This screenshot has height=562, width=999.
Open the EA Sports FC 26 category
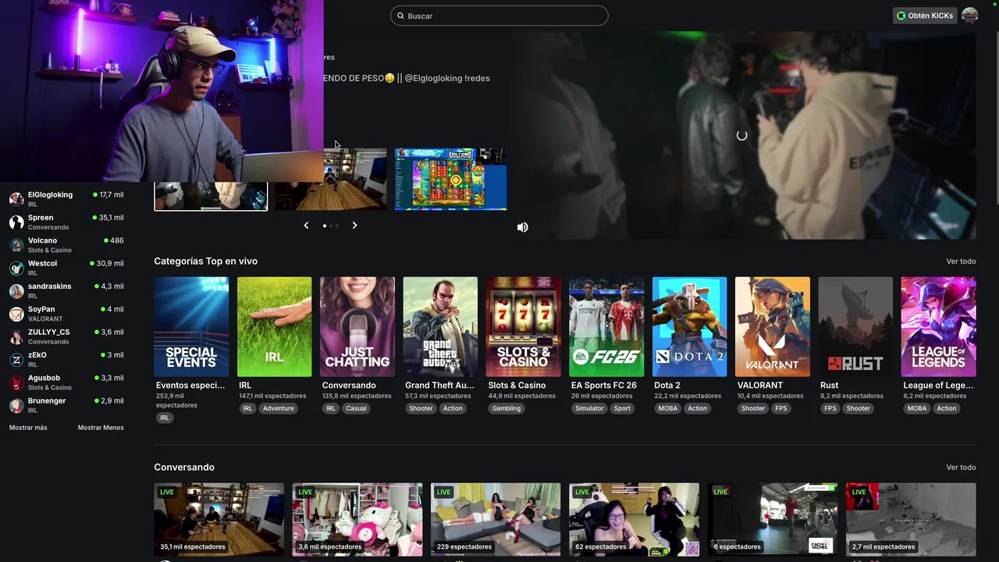(x=606, y=327)
